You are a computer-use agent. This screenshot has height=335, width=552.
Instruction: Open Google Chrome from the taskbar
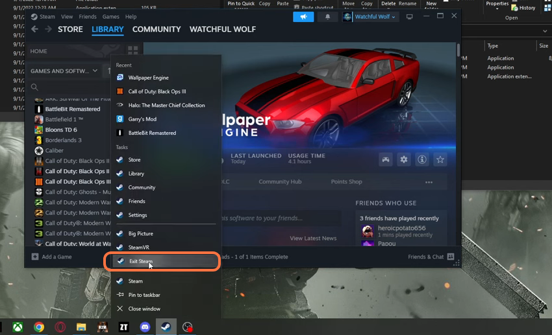pos(39,327)
